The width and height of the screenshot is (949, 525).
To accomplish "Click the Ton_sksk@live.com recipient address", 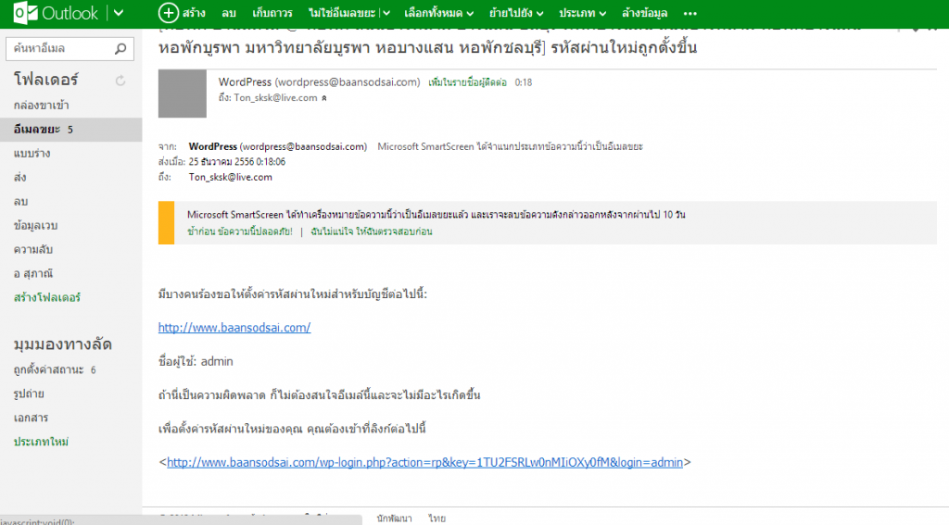I will point(230,177).
